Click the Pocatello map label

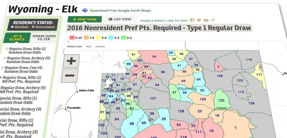click(74, 108)
